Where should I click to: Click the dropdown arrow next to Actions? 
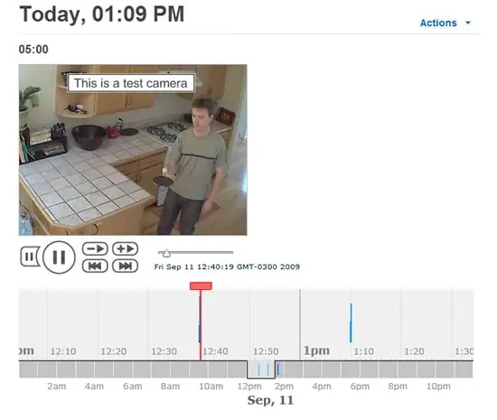468,23
